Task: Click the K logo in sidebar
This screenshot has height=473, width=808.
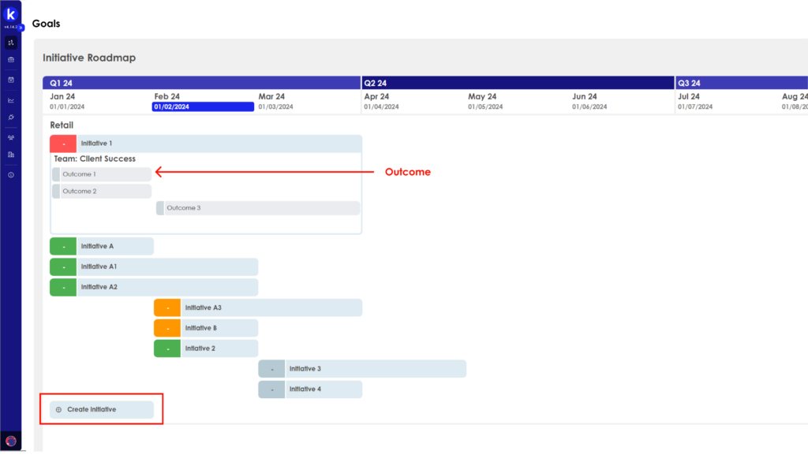Action: tap(10, 14)
